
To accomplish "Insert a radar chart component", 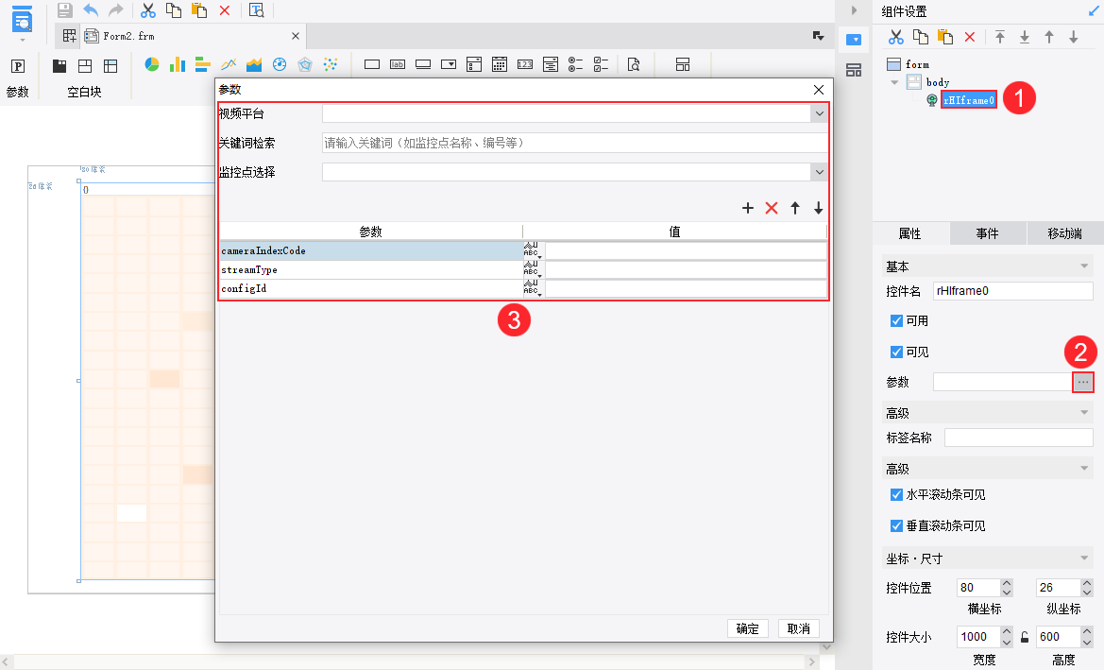I will [305, 65].
